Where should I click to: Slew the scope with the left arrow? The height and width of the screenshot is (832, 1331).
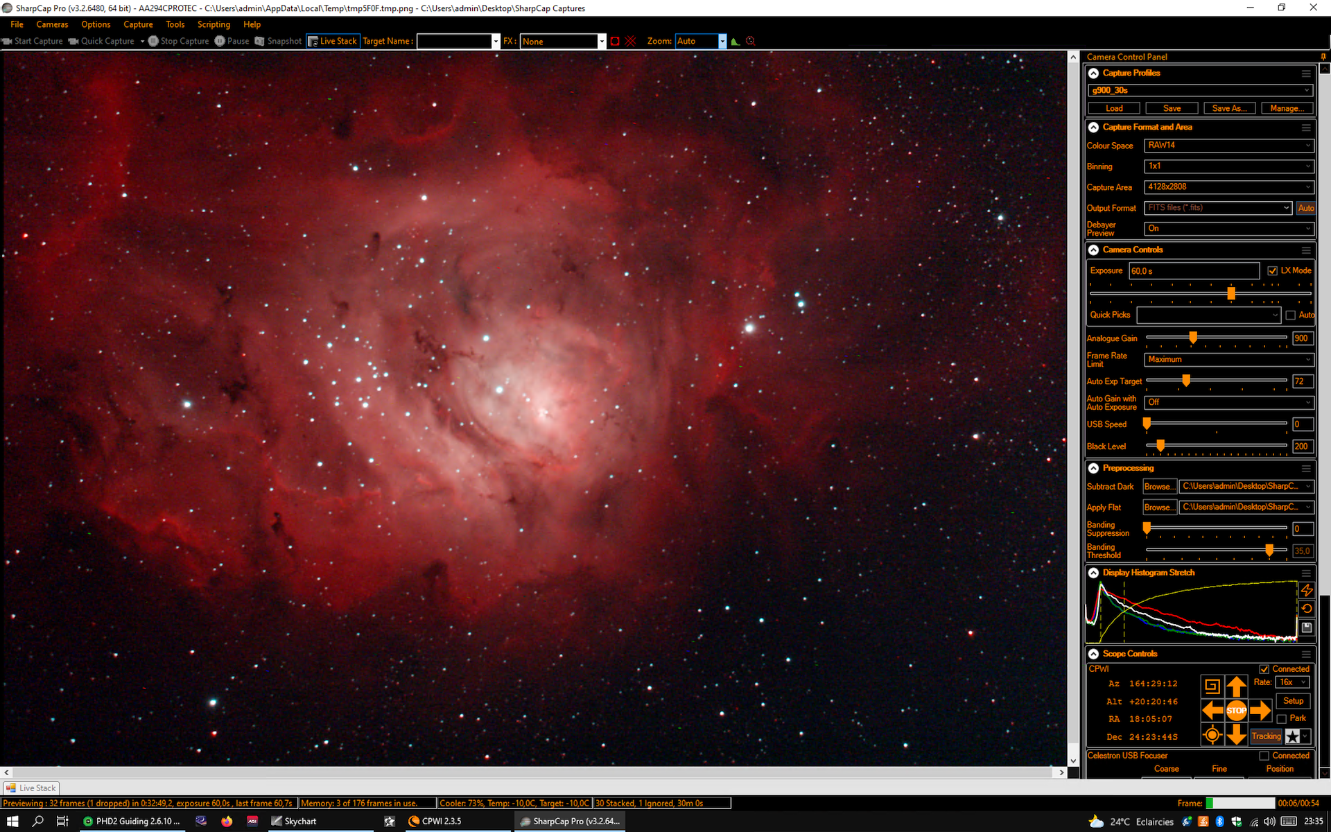(x=1212, y=710)
